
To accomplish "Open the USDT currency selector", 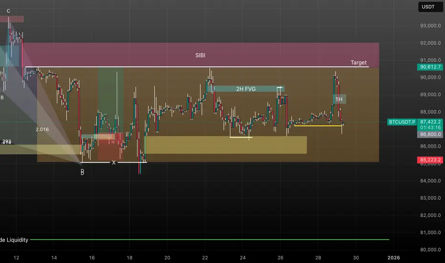I will point(430,7).
